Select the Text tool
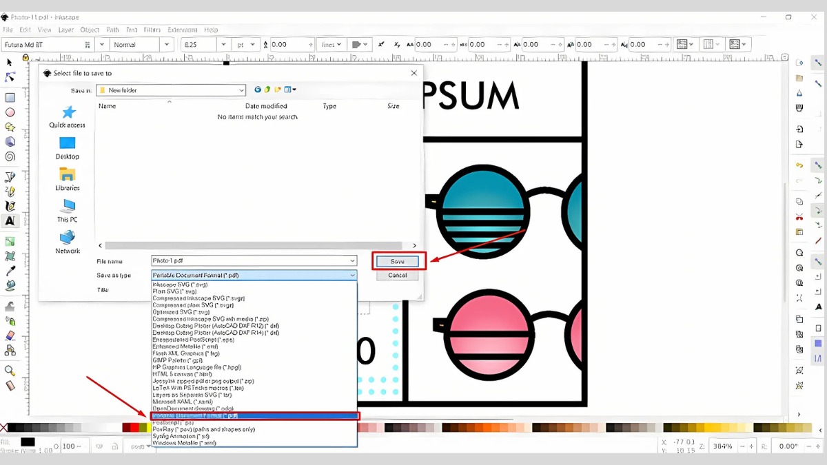Screen dimensions: 827x465 coord(10,221)
